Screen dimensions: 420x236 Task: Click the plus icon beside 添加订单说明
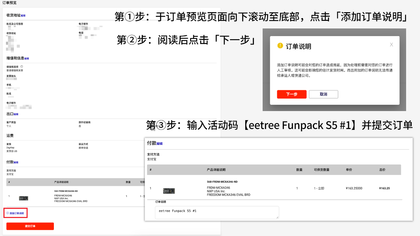tap(8, 213)
